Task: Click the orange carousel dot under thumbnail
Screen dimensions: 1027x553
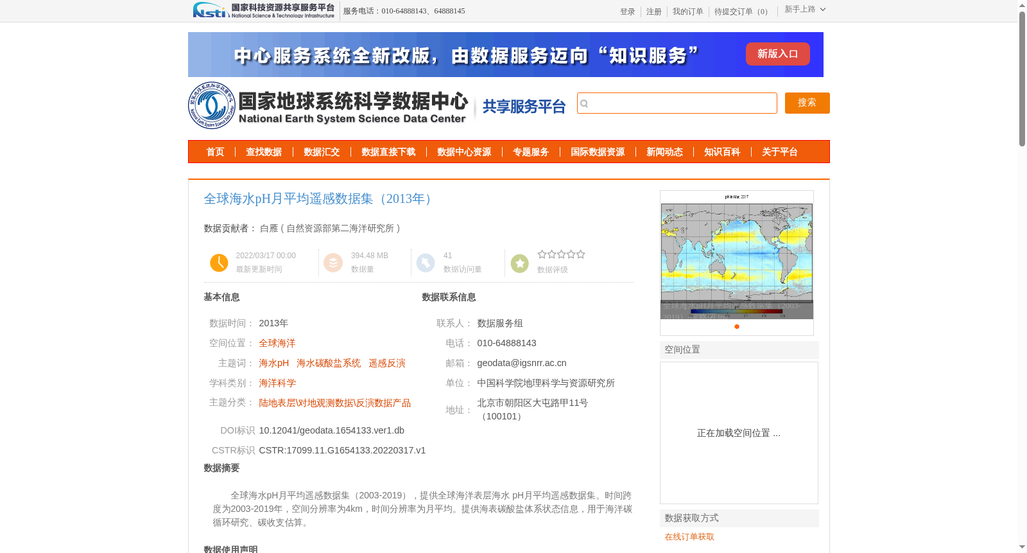Action: pyautogui.click(x=737, y=327)
